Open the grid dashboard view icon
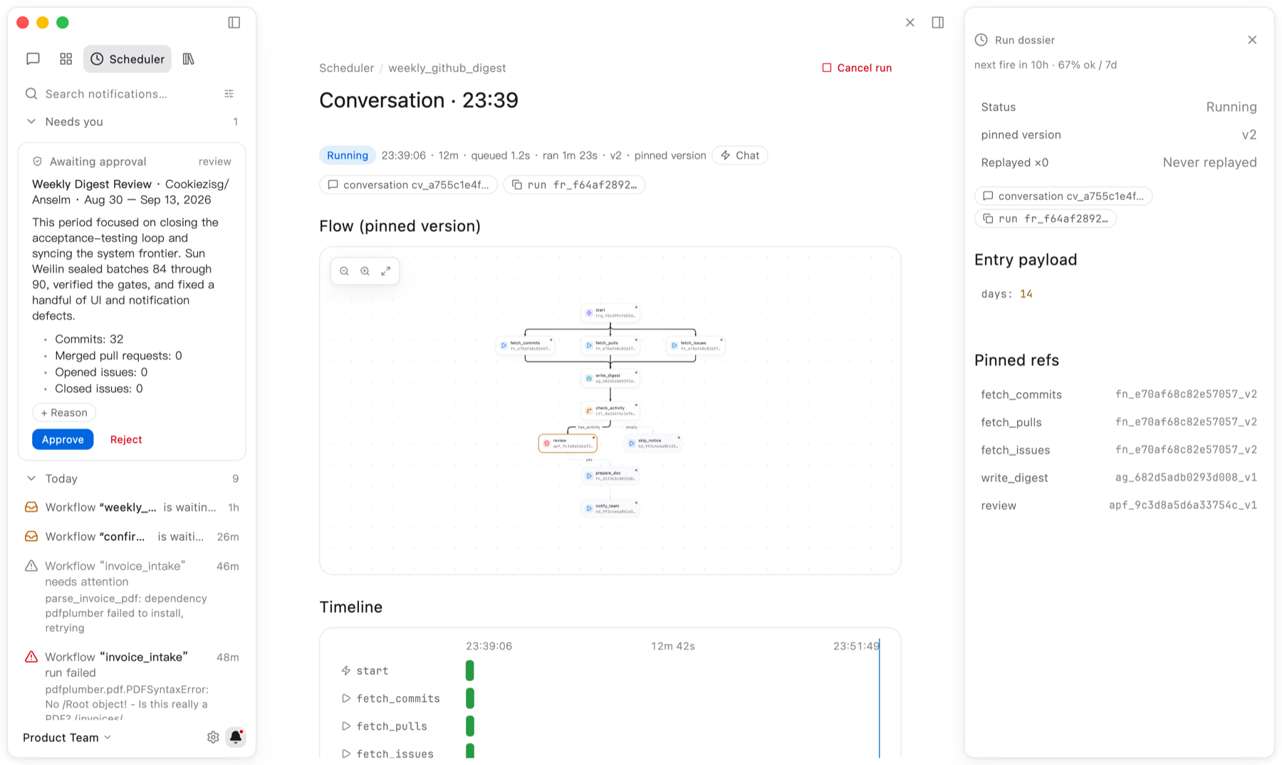 (x=66, y=59)
